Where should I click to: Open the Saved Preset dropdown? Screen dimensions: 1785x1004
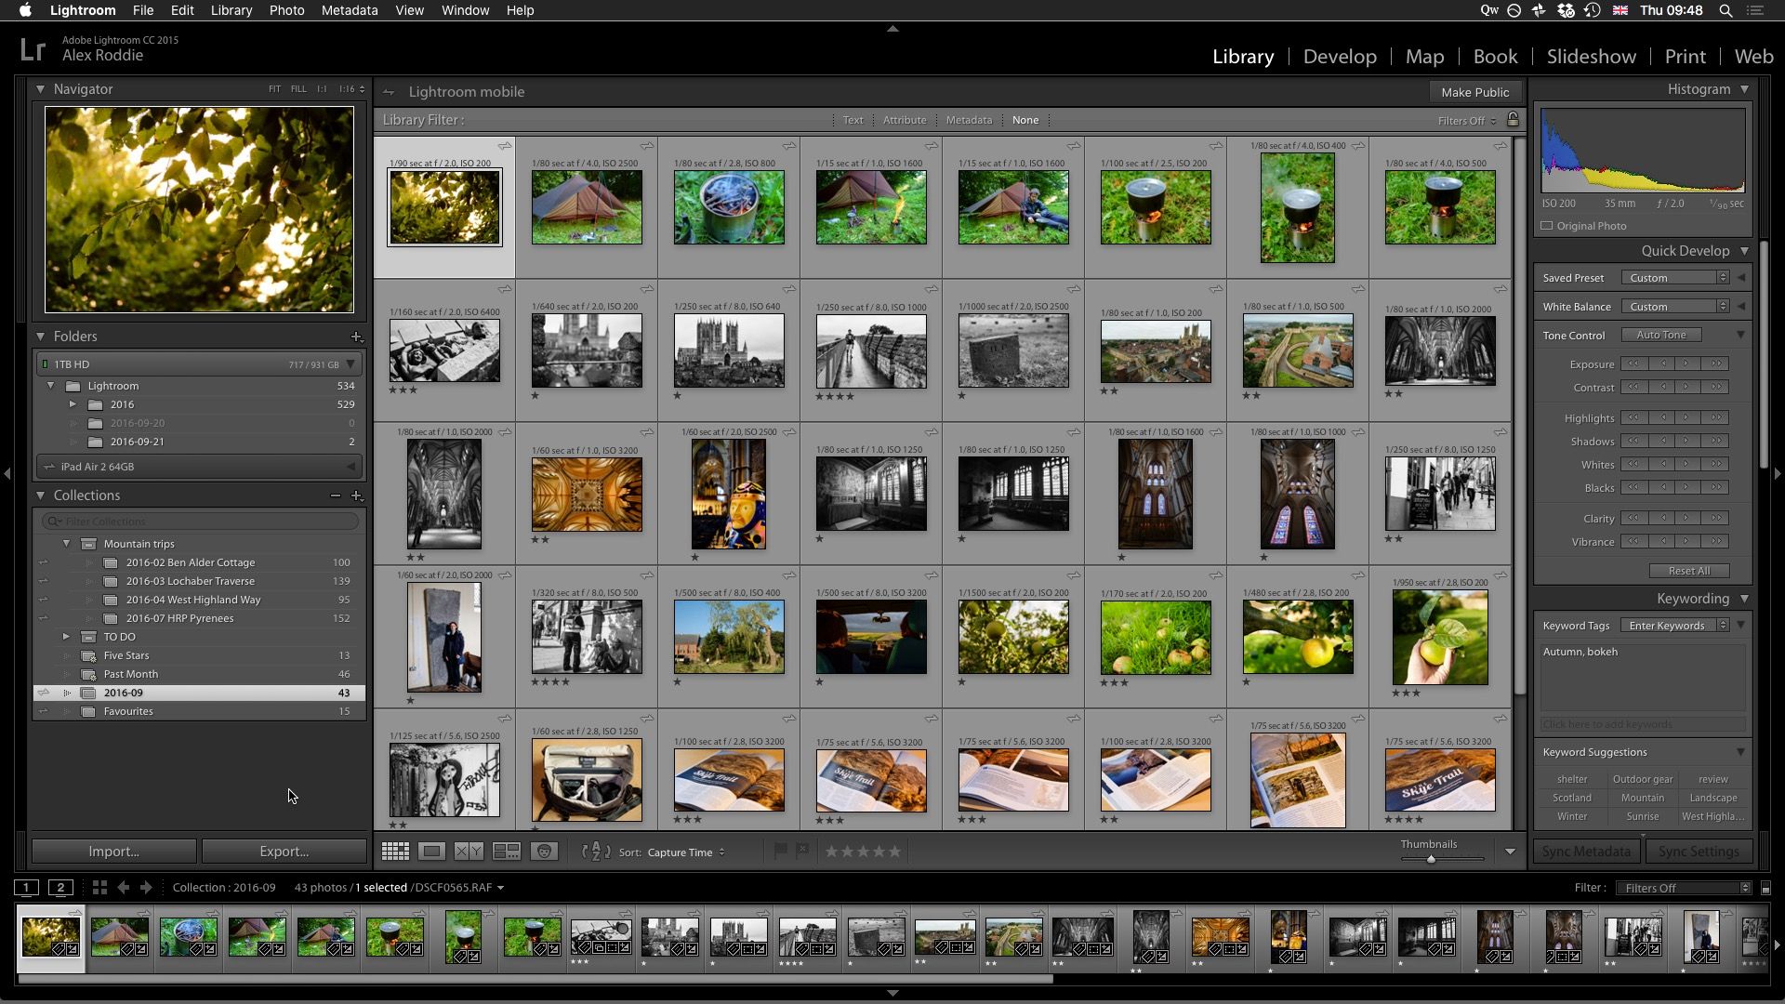pyautogui.click(x=1673, y=277)
